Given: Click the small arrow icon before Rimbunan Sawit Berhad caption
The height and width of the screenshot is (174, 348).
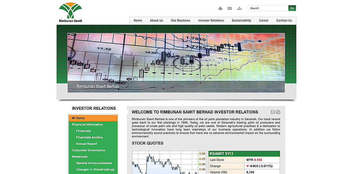Looking at the screenshot, I should point(74,87).
